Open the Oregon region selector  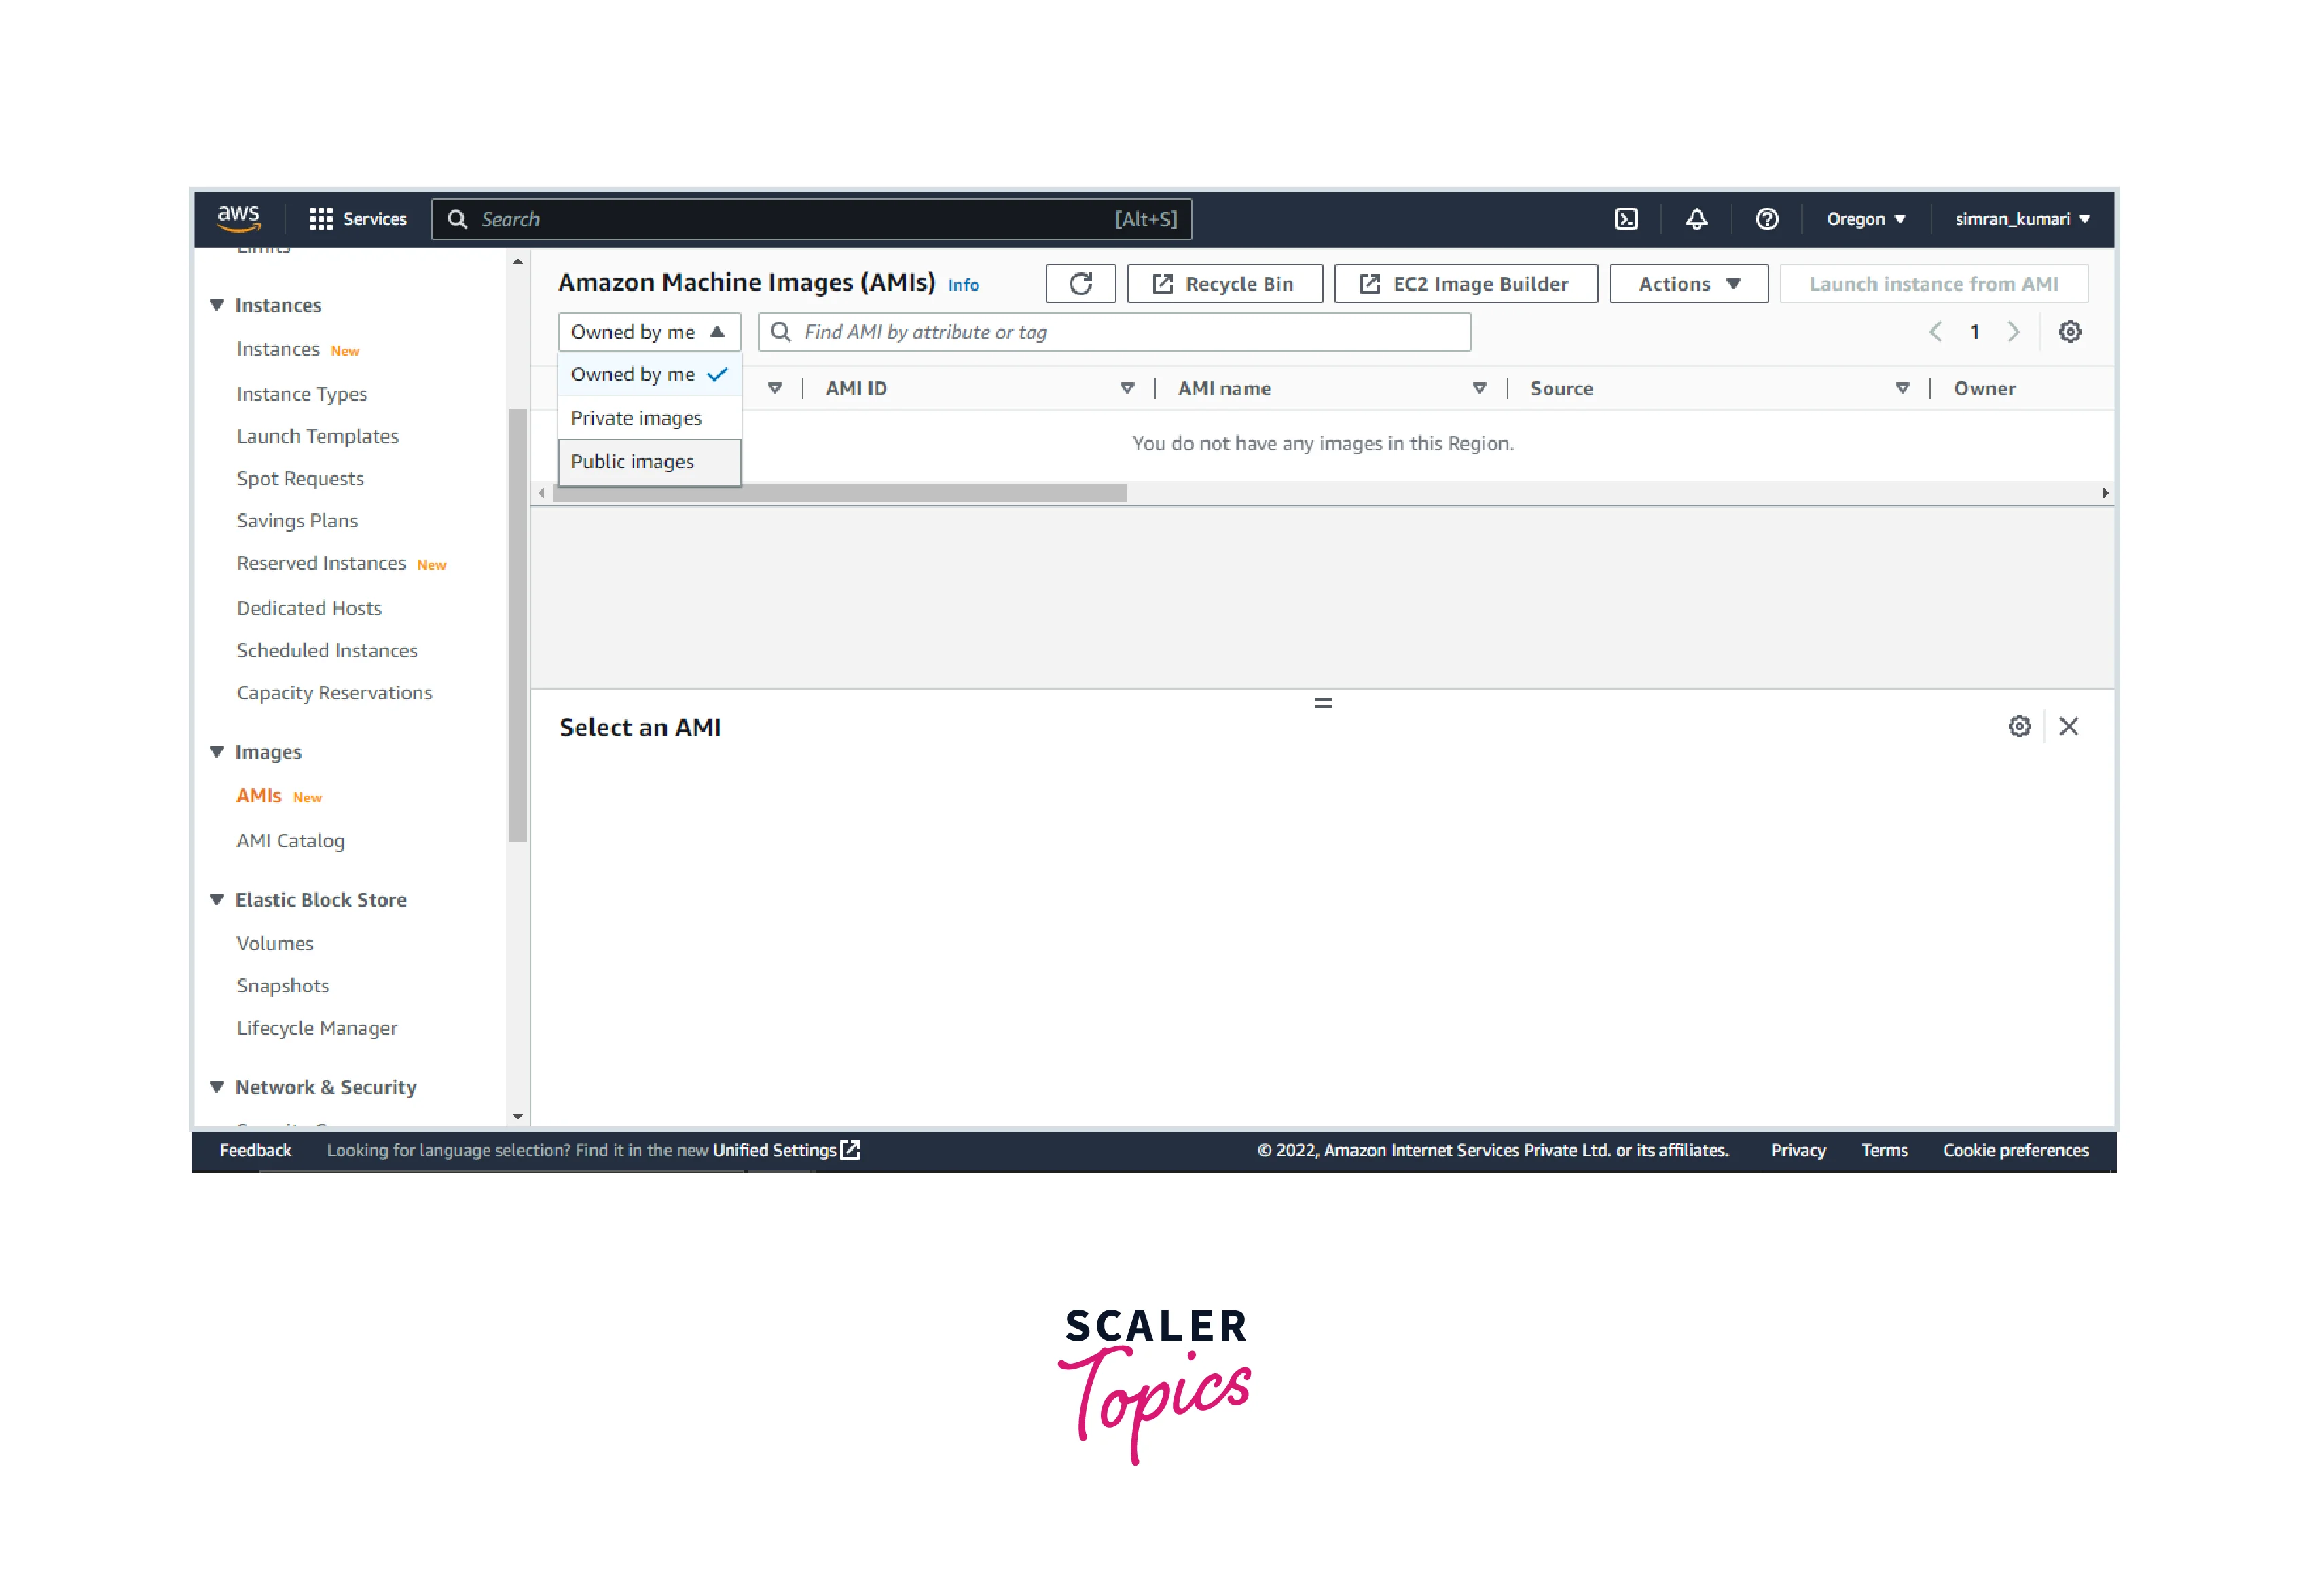[1865, 219]
